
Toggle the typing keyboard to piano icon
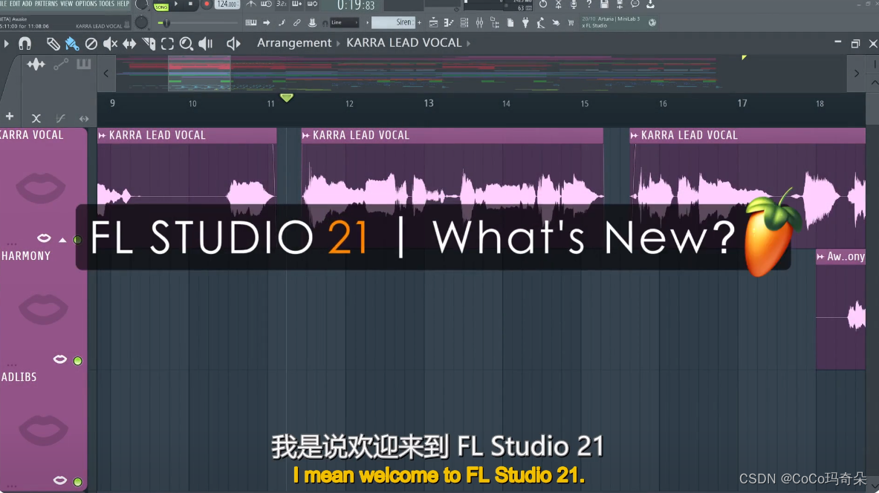click(x=250, y=22)
